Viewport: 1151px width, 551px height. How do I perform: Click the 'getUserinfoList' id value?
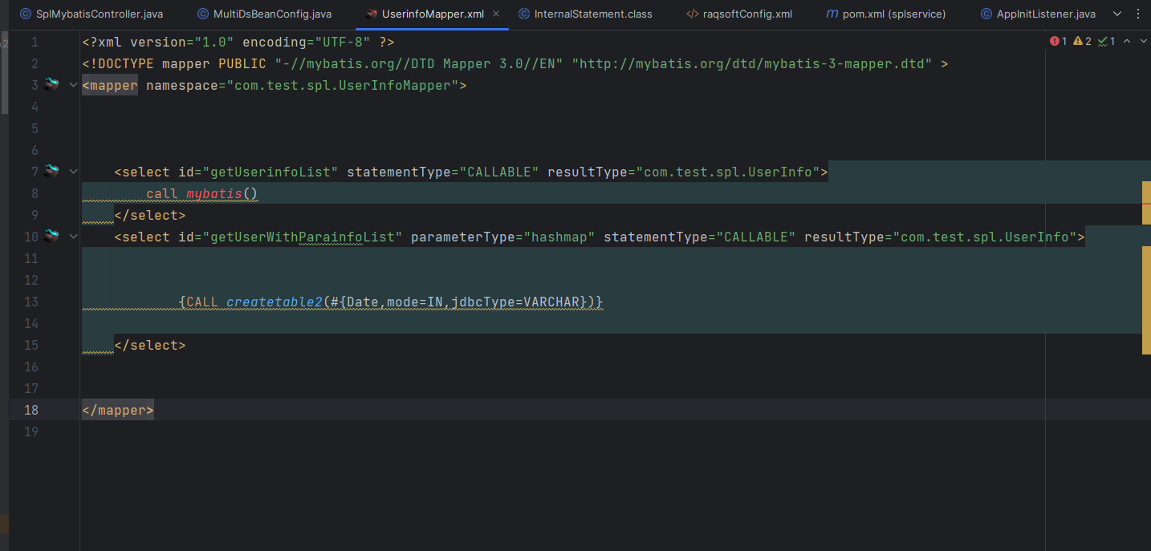click(x=275, y=172)
